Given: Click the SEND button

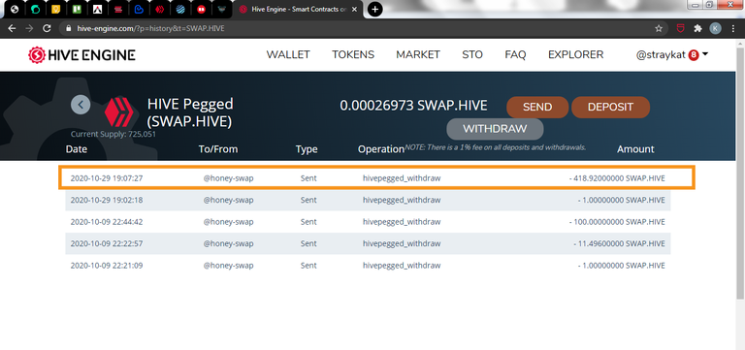Looking at the screenshot, I should pyautogui.click(x=537, y=107).
